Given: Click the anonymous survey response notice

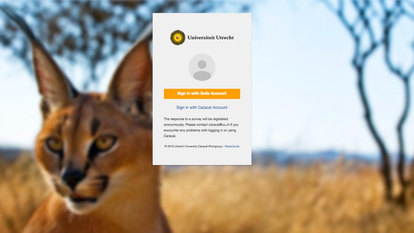Looking at the screenshot, I should point(201,127).
